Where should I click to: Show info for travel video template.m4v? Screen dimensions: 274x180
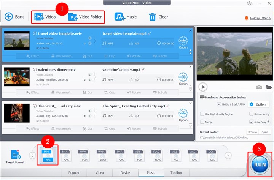pos(35,33)
